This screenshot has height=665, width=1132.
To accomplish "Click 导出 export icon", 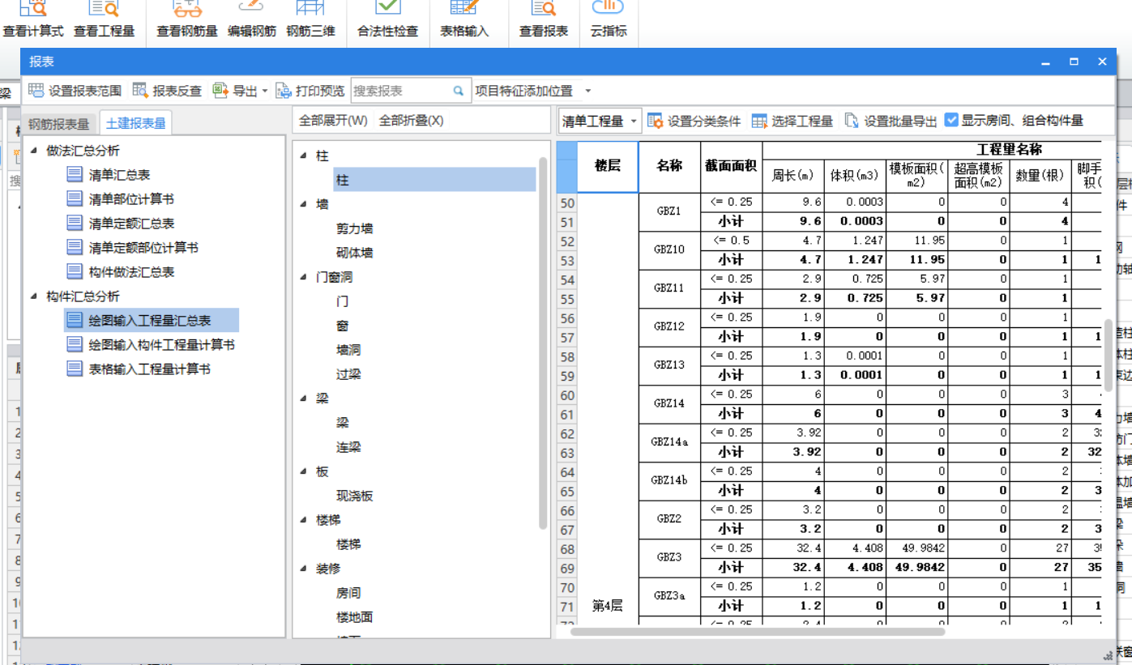I will click(220, 91).
